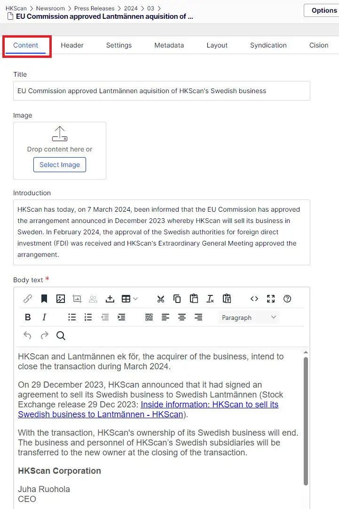Open the Paragraph format dropdown
This screenshot has width=339, height=509.
tap(249, 318)
